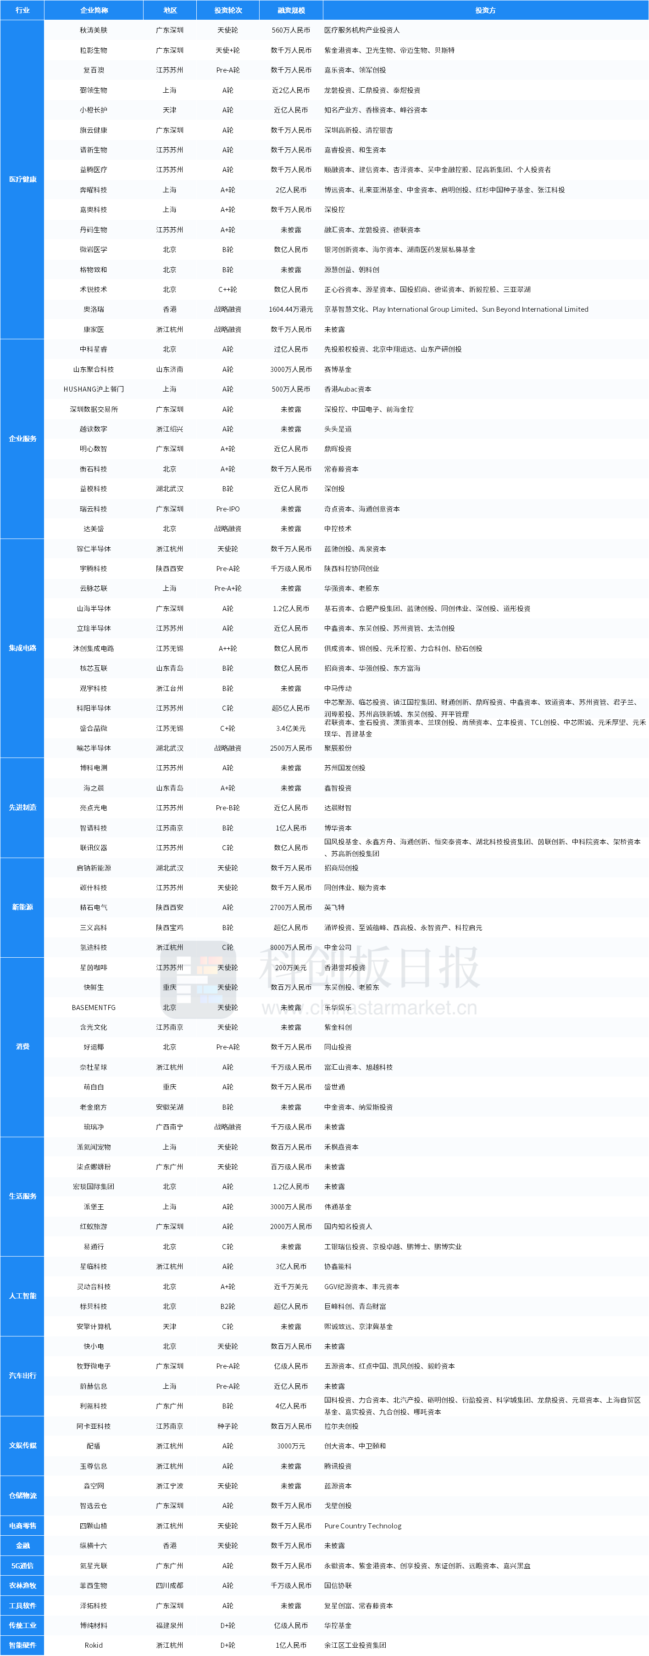Click company name 联讯仪器

coord(94,848)
